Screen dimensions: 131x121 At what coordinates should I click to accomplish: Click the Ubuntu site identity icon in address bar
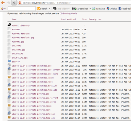[20, 3]
